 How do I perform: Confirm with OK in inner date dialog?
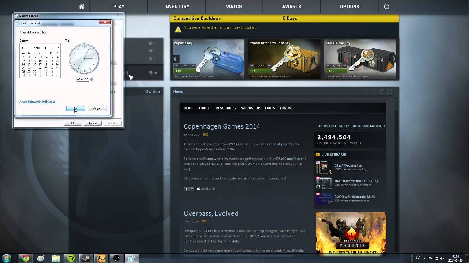[x=75, y=108]
